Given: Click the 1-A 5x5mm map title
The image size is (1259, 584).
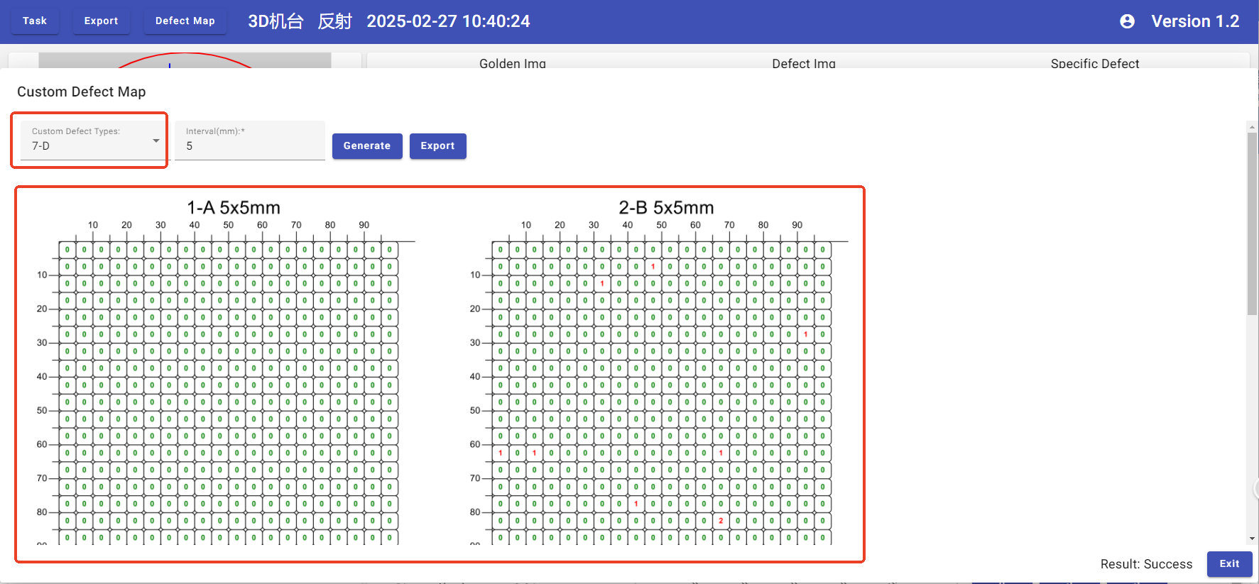Looking at the screenshot, I should click(234, 208).
